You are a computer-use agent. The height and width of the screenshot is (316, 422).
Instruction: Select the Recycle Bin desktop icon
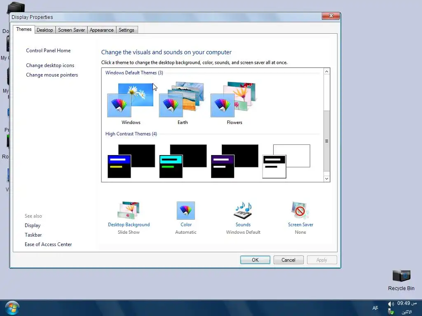[401, 280]
